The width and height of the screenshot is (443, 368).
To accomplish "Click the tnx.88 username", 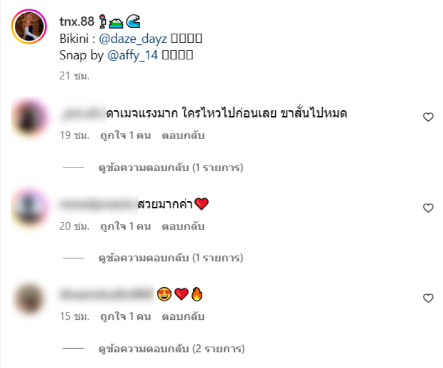I will click(x=76, y=22).
